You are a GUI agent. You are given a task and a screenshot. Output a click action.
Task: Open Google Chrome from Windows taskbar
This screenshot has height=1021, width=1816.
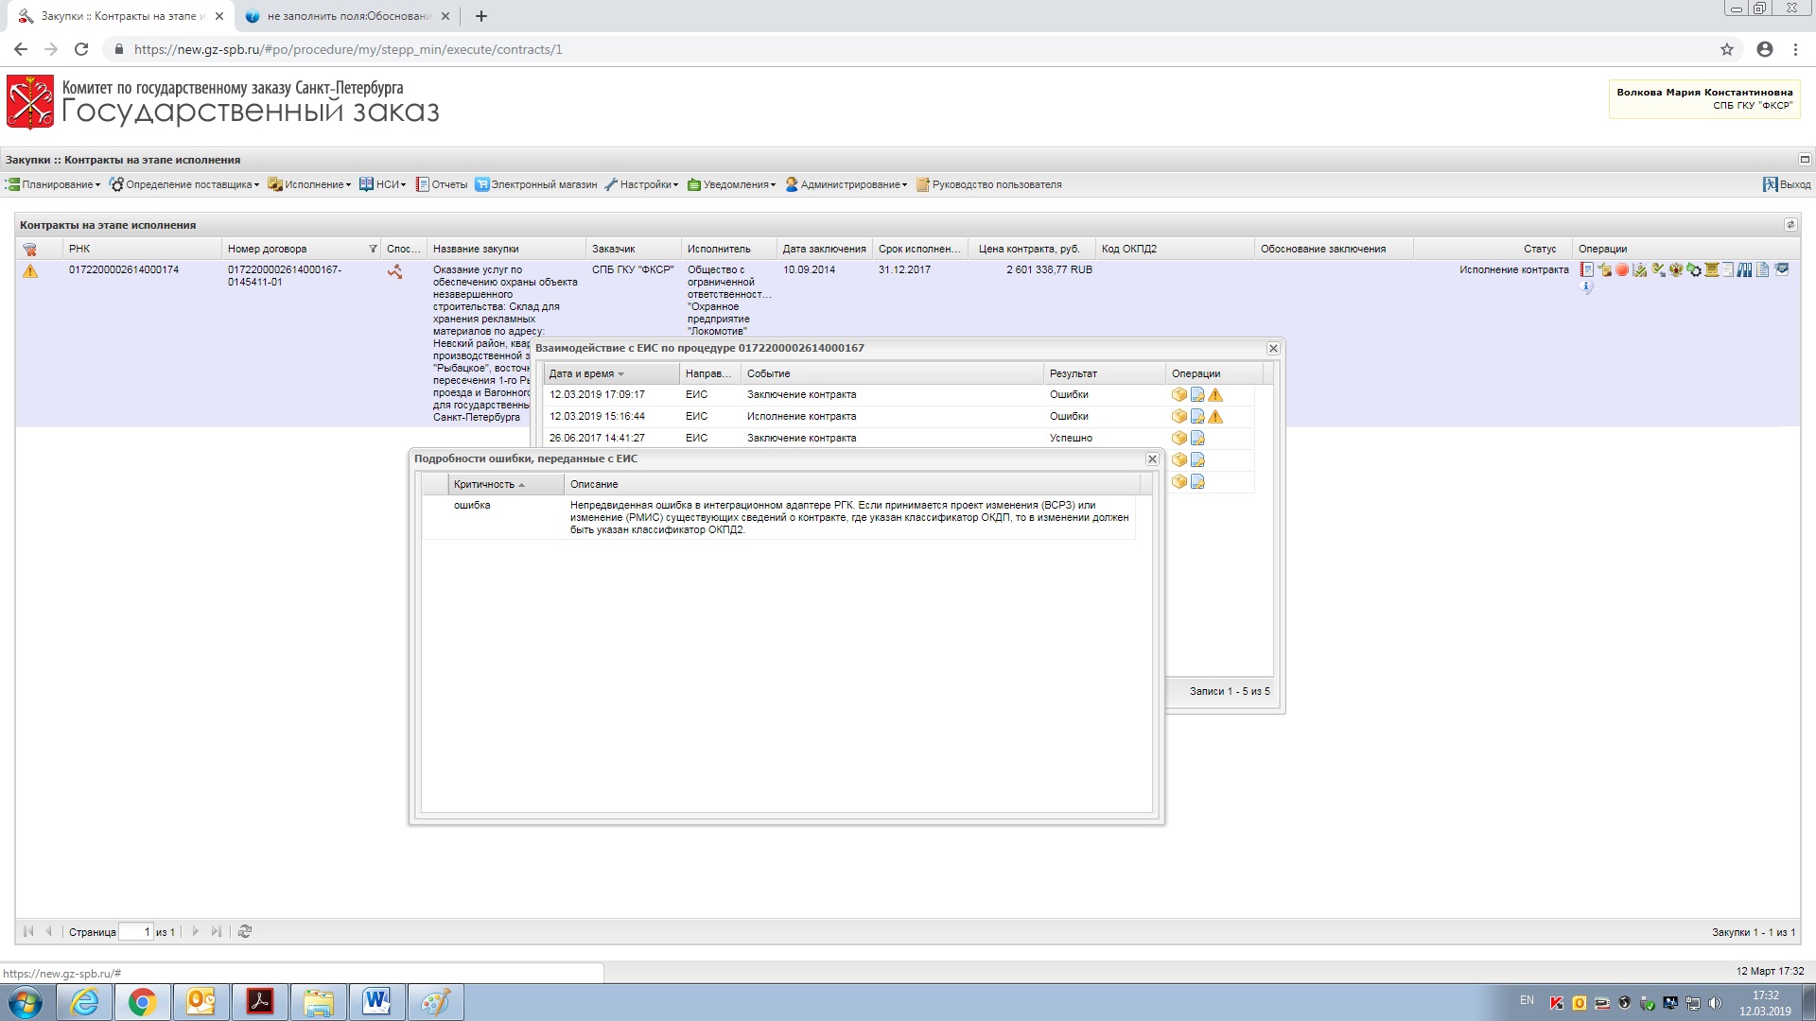(x=143, y=1002)
